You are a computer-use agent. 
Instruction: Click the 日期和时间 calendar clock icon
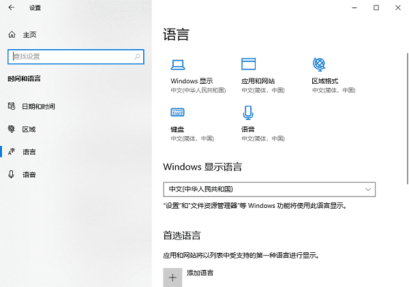12,106
